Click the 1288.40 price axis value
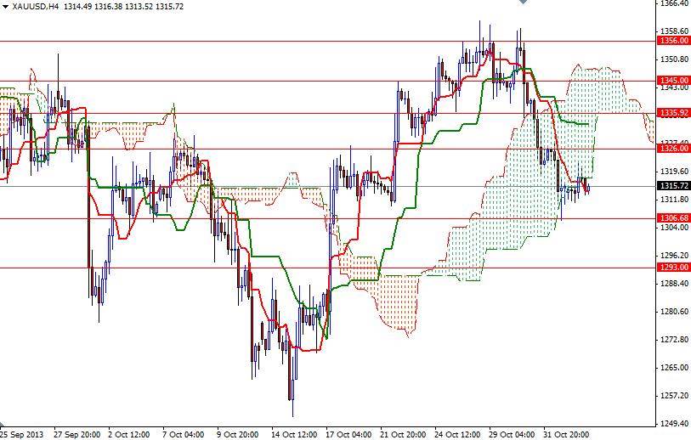 coord(674,283)
